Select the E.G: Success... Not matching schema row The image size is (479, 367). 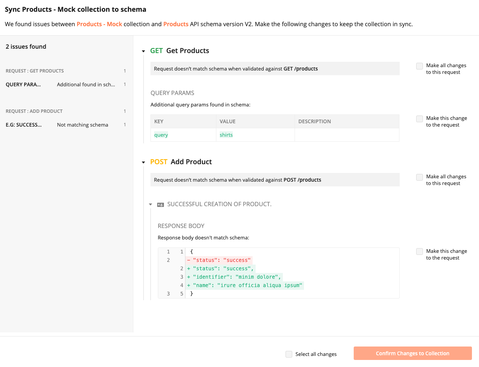point(66,125)
